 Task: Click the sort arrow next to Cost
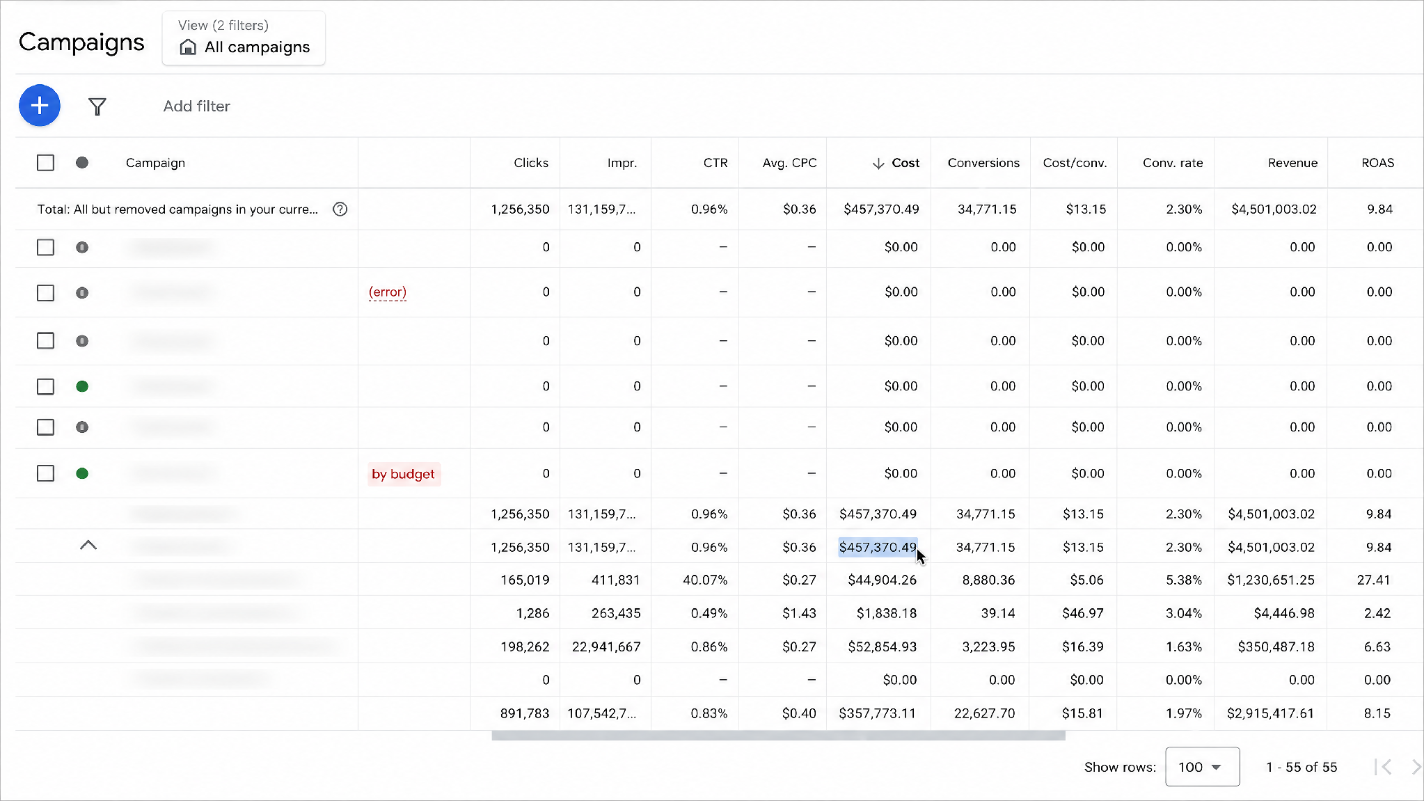878,163
